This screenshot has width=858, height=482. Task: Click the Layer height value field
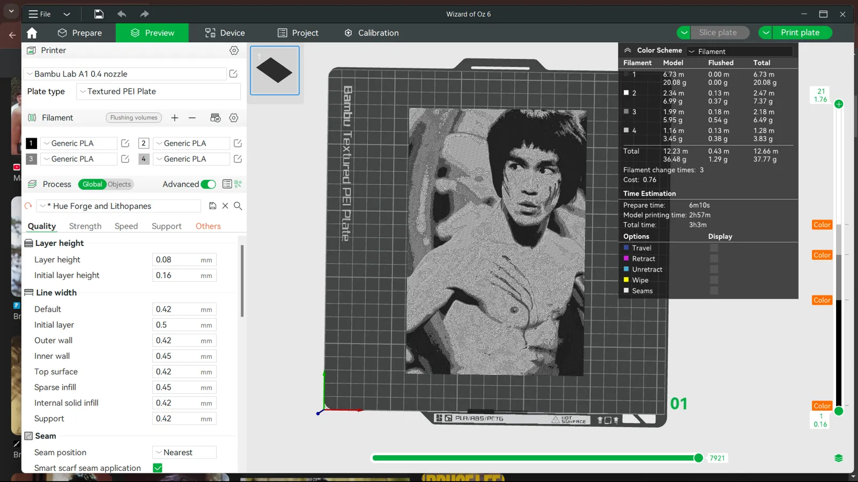[x=184, y=260]
